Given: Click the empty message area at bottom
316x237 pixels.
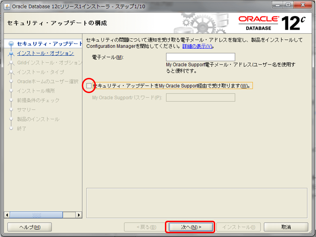Looking at the screenshot, I should [197, 203].
